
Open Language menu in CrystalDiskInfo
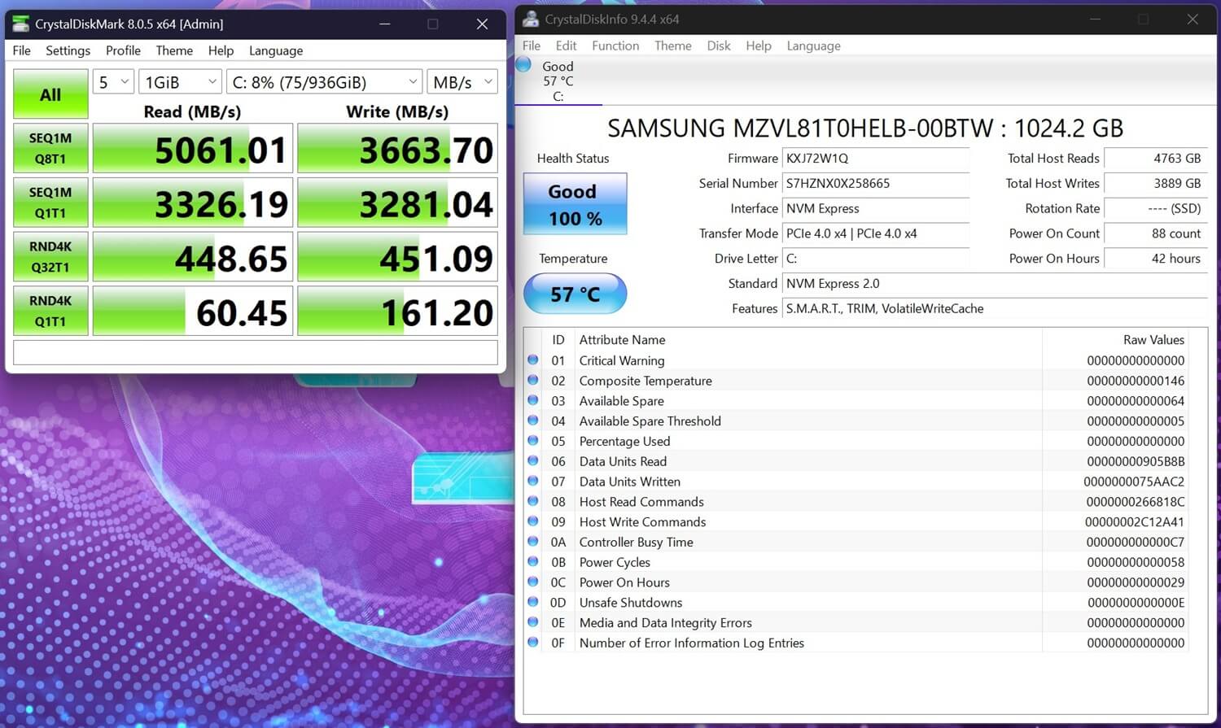pyautogui.click(x=813, y=46)
